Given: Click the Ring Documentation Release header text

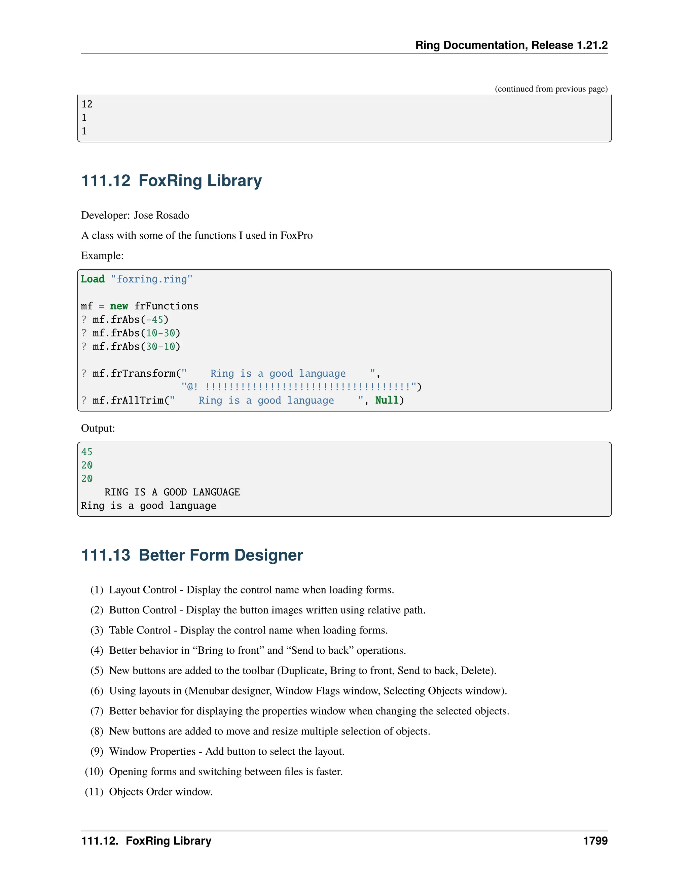Looking at the screenshot, I should point(511,45).
